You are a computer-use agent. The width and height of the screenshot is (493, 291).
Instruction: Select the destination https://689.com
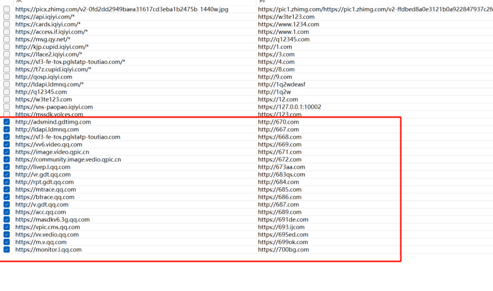click(x=280, y=212)
